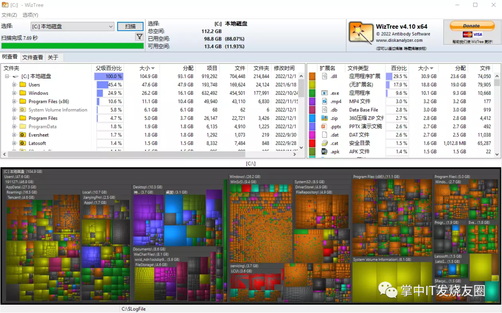
Task: Click the .pptx file type icon
Action: coord(324,126)
